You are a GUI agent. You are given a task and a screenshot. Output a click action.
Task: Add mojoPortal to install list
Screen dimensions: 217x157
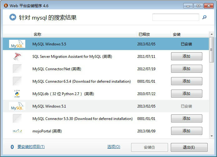click(x=186, y=131)
